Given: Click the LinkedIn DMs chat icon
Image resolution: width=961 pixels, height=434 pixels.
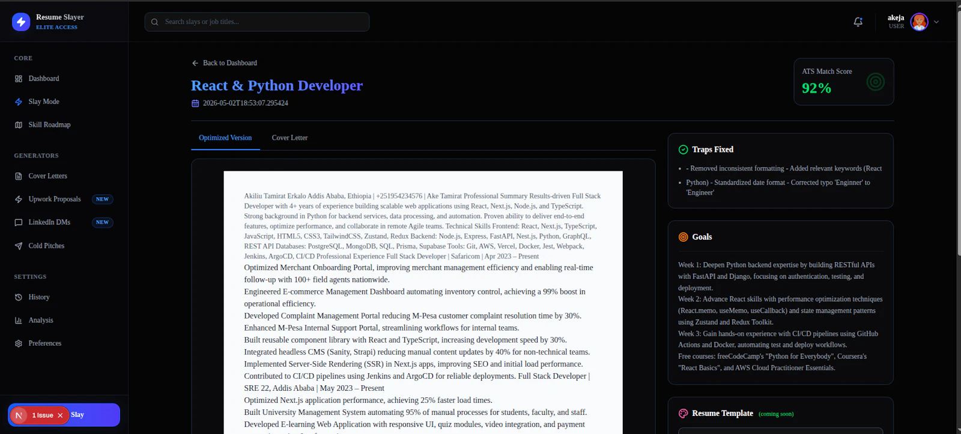Looking at the screenshot, I should point(19,222).
